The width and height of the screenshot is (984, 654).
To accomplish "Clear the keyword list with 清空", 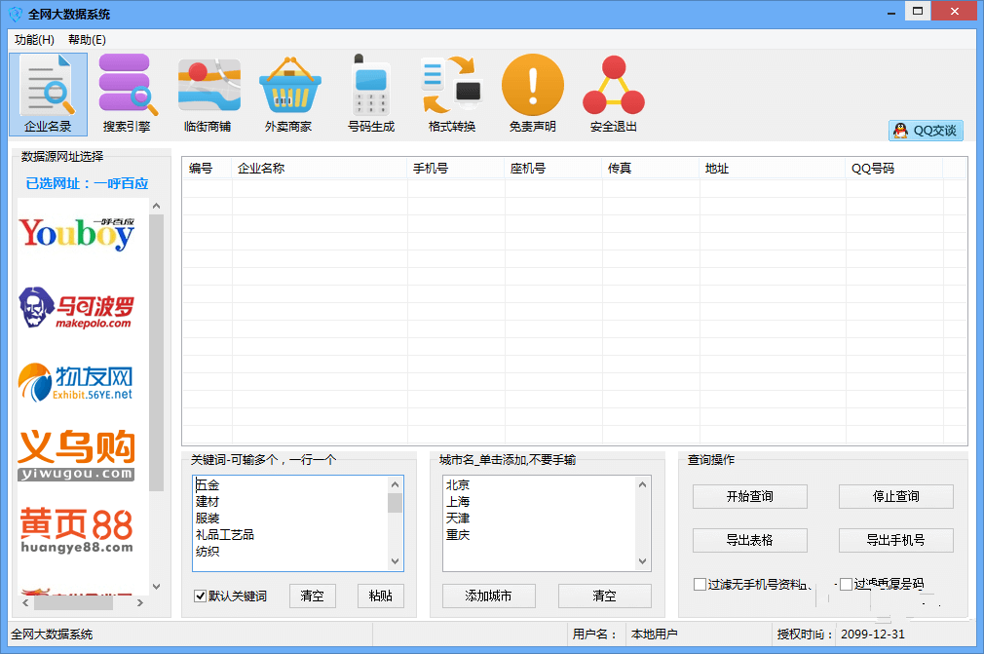I will pos(313,596).
